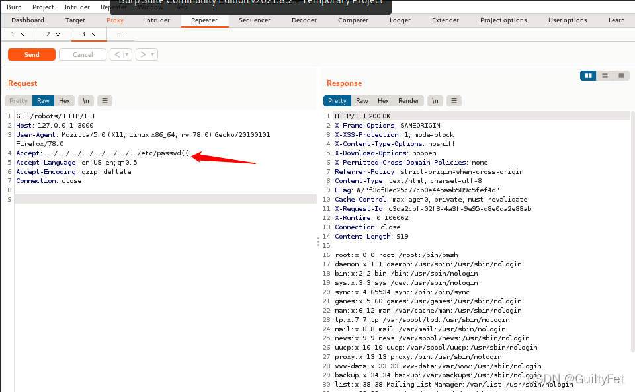Select the Pretty view in the Request panel

19,100
